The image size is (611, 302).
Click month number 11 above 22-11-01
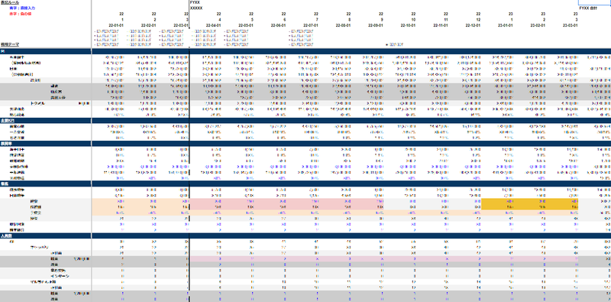pos(445,20)
